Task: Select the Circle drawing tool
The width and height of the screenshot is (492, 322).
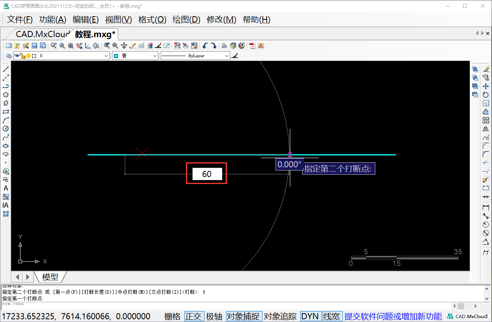Action: pos(6,129)
